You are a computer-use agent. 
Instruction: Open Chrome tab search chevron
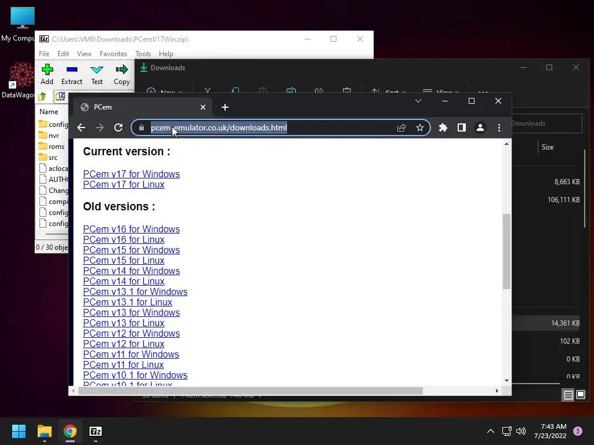click(418, 101)
